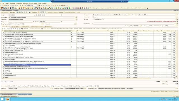Click the Печать button at bottom

pos(162,92)
